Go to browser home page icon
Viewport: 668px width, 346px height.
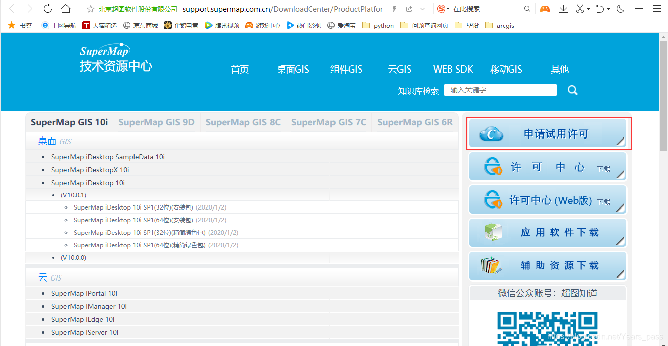coord(65,9)
